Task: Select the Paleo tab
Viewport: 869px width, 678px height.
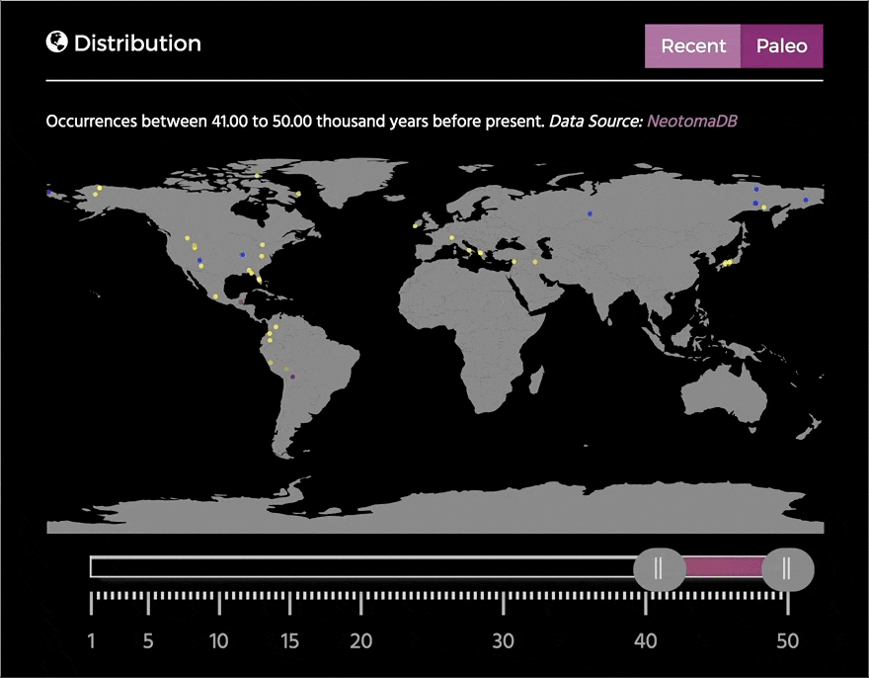Action: [x=781, y=46]
